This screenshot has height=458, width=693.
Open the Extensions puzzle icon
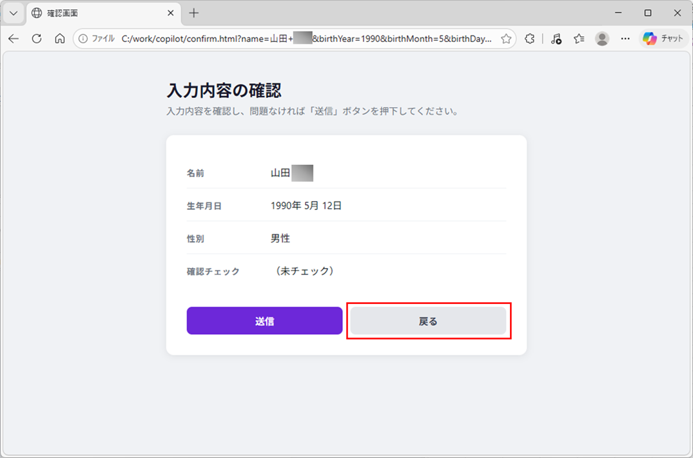point(530,39)
